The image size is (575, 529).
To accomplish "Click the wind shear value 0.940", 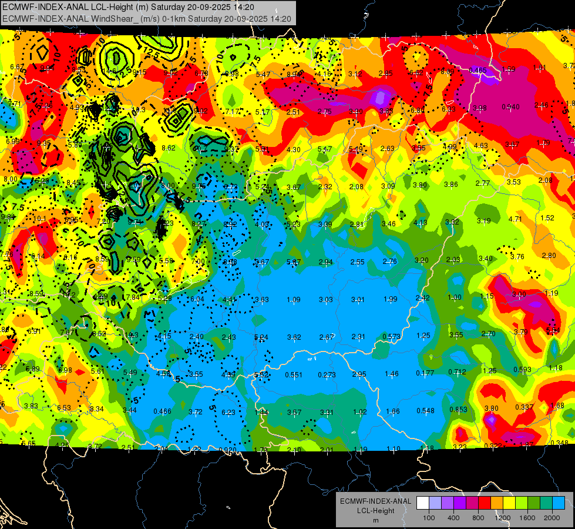I will click(x=510, y=107).
